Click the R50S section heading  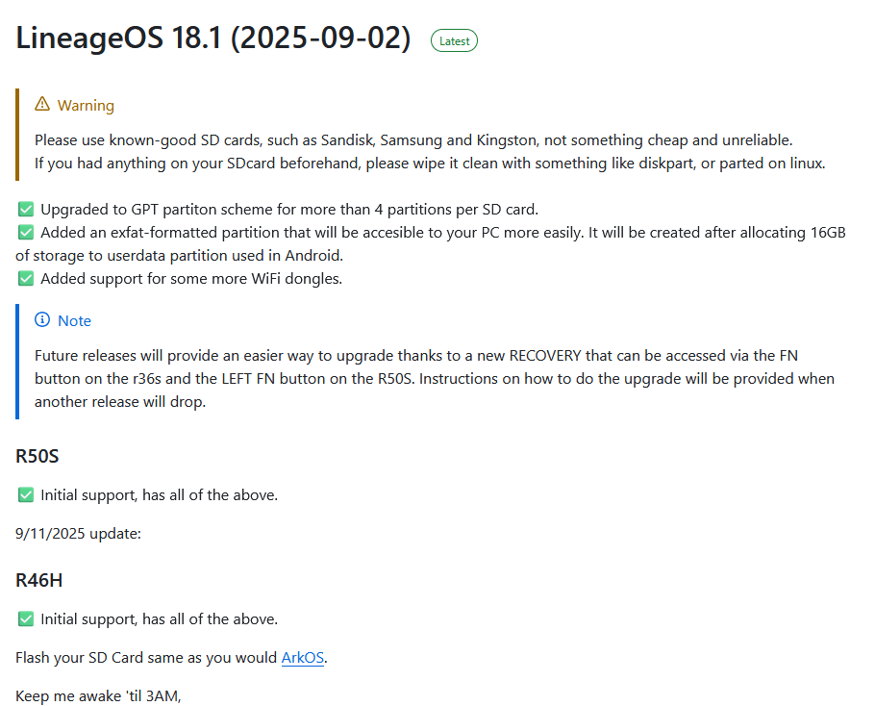point(37,456)
